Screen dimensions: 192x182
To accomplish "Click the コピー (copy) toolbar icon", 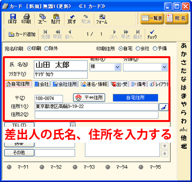I will click(x=42, y=19).
